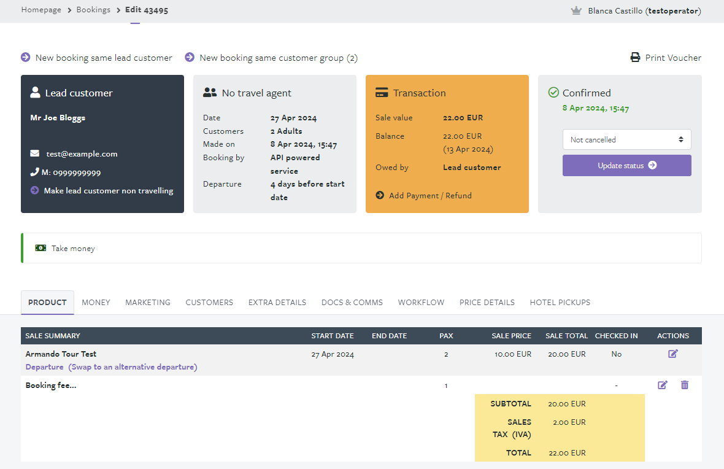The height and width of the screenshot is (469, 724).
Task: Click the travel agent group icon
Action: pos(210,93)
